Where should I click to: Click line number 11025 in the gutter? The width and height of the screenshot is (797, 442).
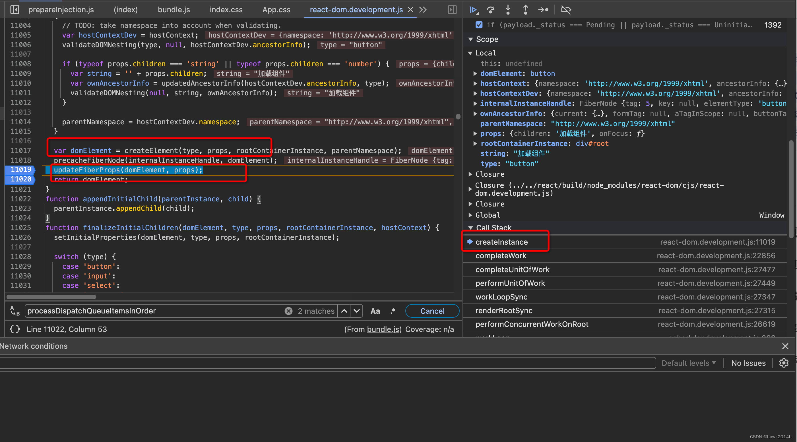coord(20,228)
